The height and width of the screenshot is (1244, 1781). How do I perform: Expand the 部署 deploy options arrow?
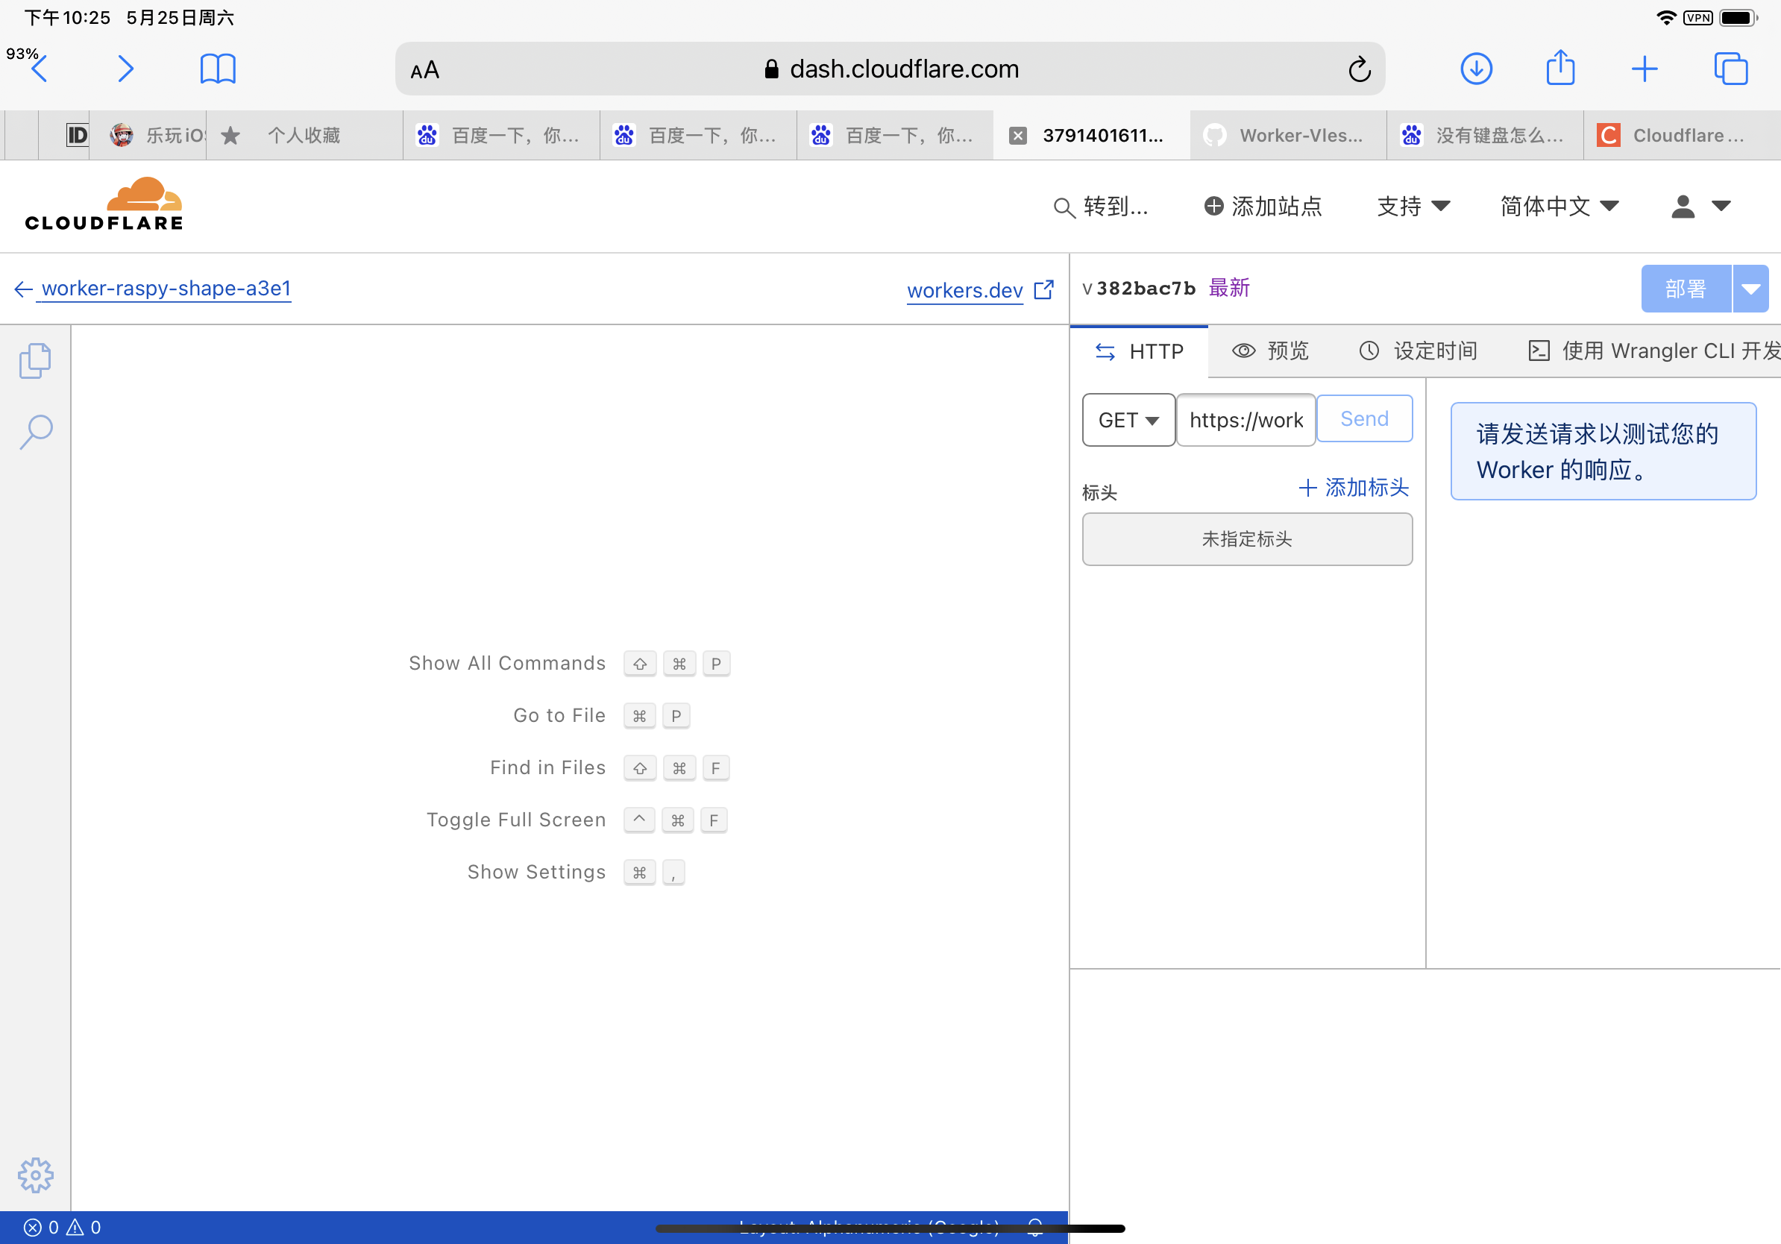click(x=1750, y=289)
